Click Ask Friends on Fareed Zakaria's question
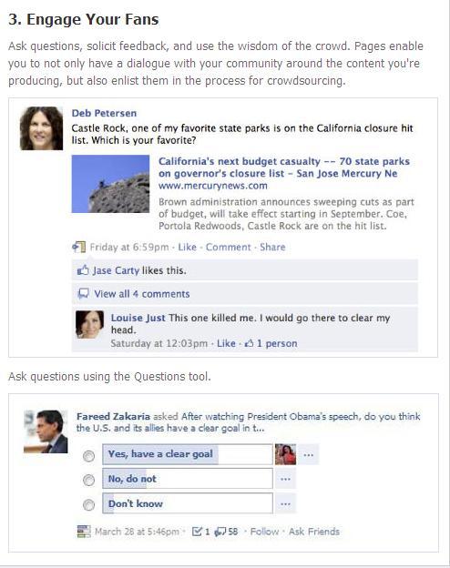This screenshot has height=568, width=450. (x=314, y=532)
